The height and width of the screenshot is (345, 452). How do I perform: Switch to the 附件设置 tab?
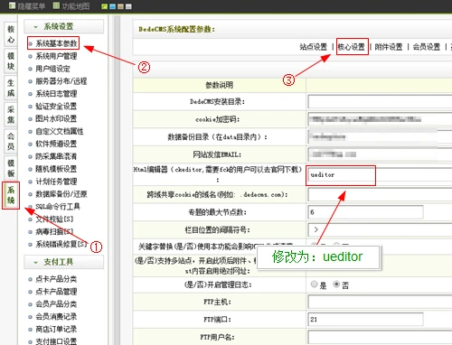tap(389, 47)
